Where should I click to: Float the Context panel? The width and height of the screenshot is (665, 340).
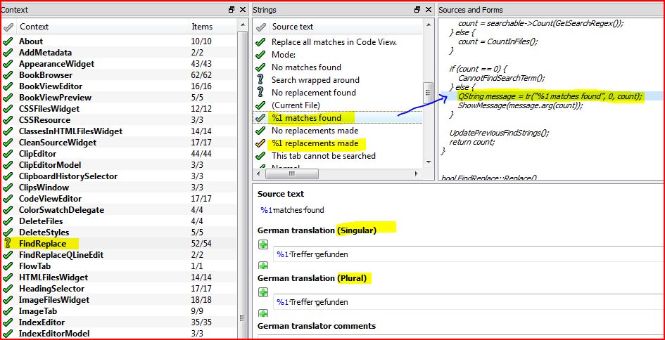[x=232, y=9]
